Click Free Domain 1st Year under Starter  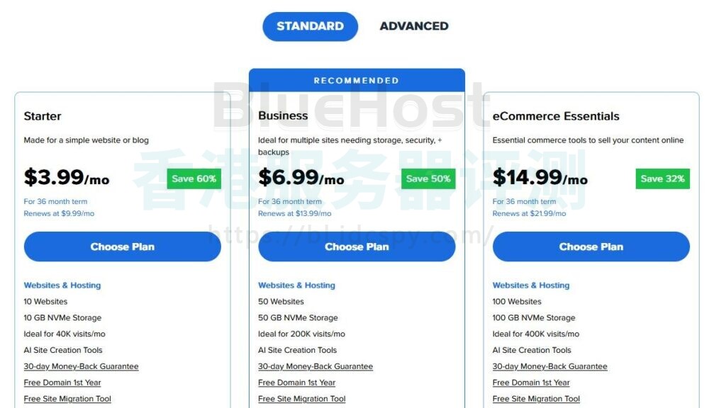pyautogui.click(x=62, y=382)
